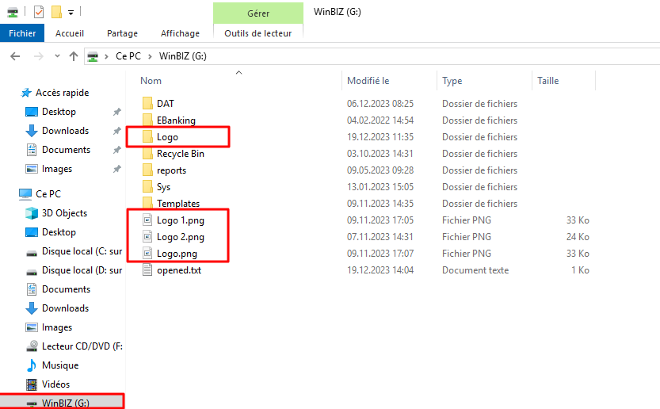The width and height of the screenshot is (660, 409).
Task: Select Lecteur CD/DVD (F: in sidebar
Action: tap(82, 346)
